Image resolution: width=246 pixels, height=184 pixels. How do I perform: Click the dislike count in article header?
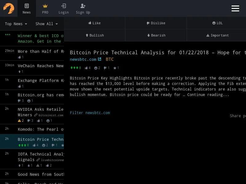106,68
